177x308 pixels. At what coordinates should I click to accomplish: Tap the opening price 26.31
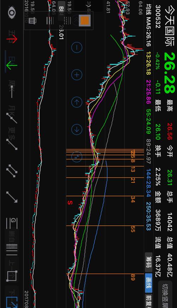pos(170,178)
